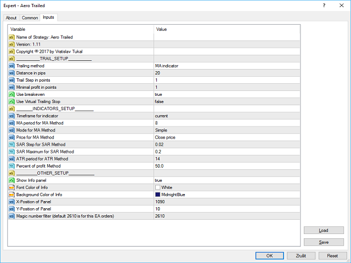Image resolution: width=351 pixels, height=263 pixels.
Task: Select the Use breakeven row icon
Action: coord(12,94)
